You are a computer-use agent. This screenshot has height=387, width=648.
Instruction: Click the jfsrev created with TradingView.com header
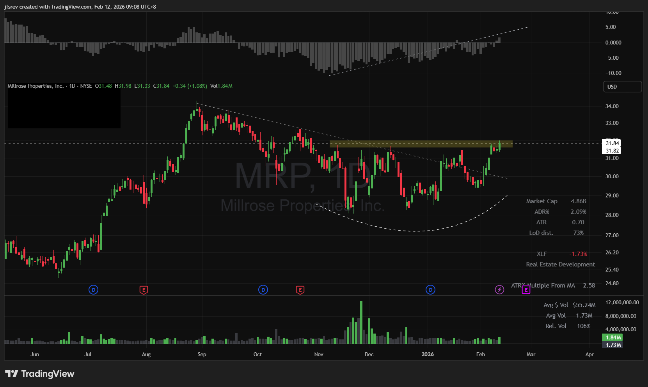pos(80,7)
